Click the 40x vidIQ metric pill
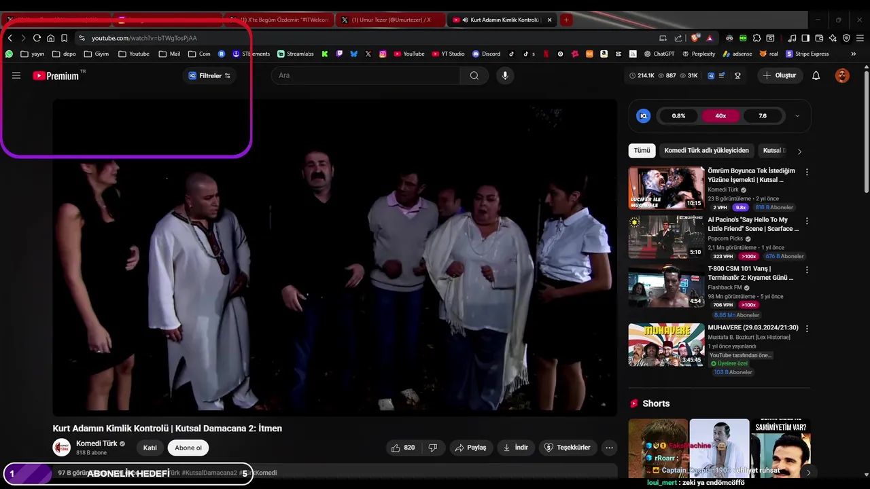Screen dimensions: 870x489 720,116
